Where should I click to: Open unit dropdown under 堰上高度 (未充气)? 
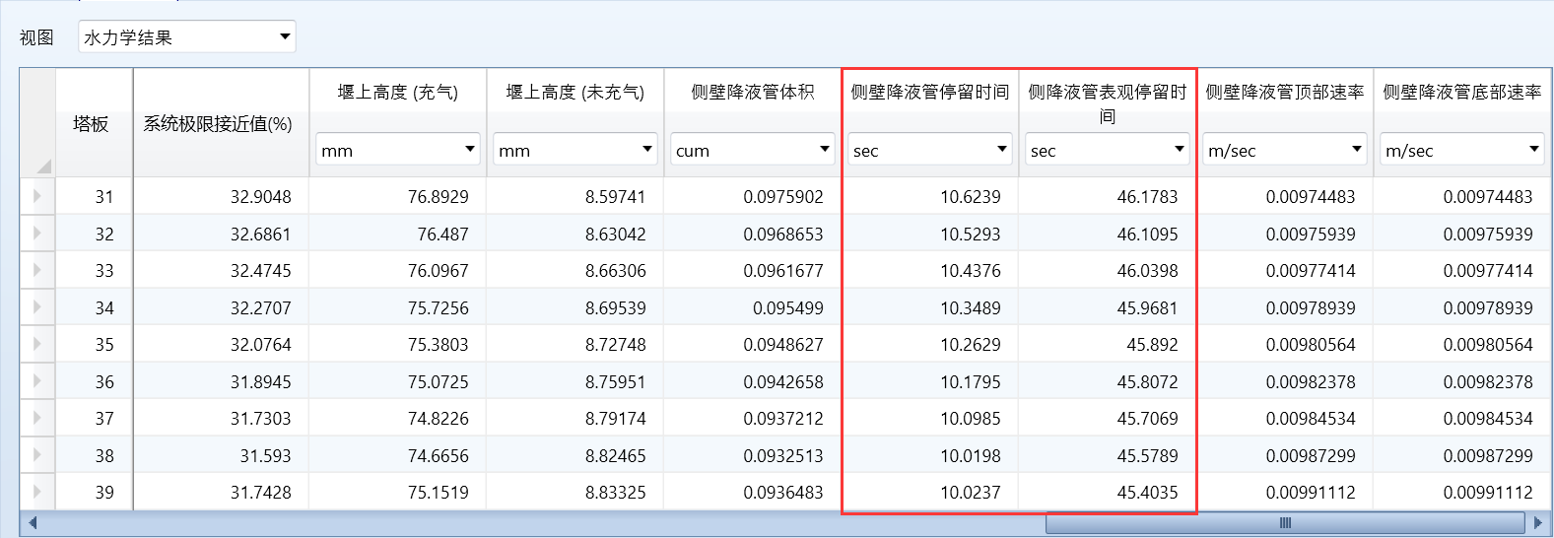point(647,149)
